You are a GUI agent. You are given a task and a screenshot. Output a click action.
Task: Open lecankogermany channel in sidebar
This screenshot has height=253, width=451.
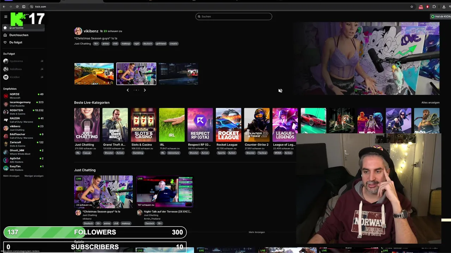tap(23, 104)
